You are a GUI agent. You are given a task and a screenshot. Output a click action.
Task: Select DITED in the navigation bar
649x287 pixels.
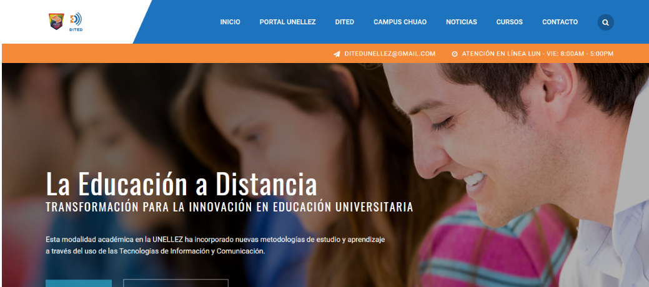point(344,22)
